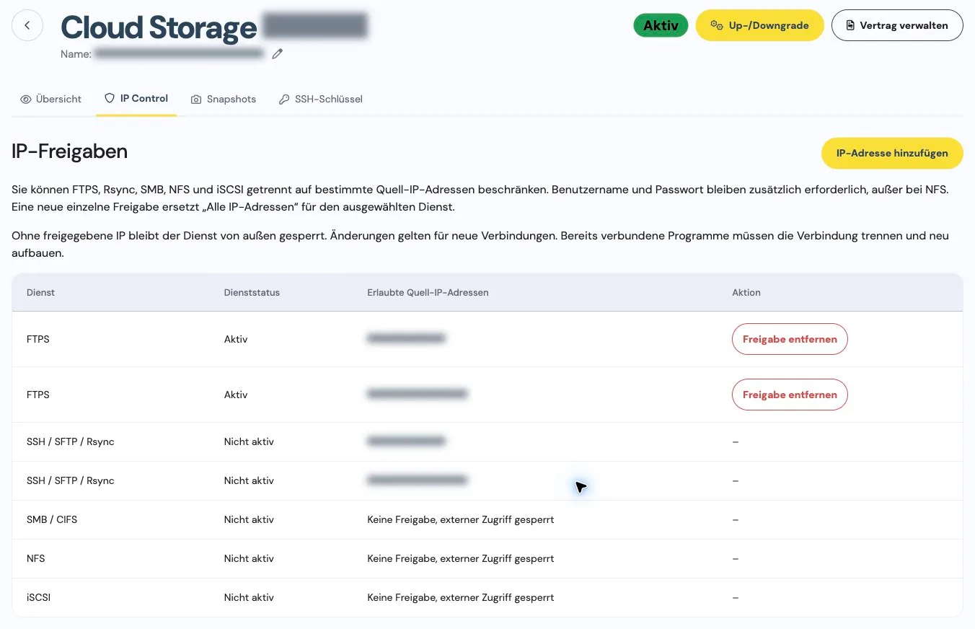Click Nicht aktiv status in the iSCSI row
Image resolution: width=975 pixels, height=629 pixels.
coord(249,597)
